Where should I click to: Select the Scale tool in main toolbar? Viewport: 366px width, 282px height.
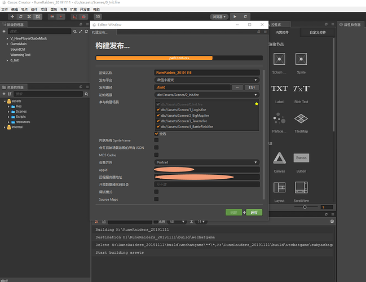pyautogui.click(x=29, y=16)
